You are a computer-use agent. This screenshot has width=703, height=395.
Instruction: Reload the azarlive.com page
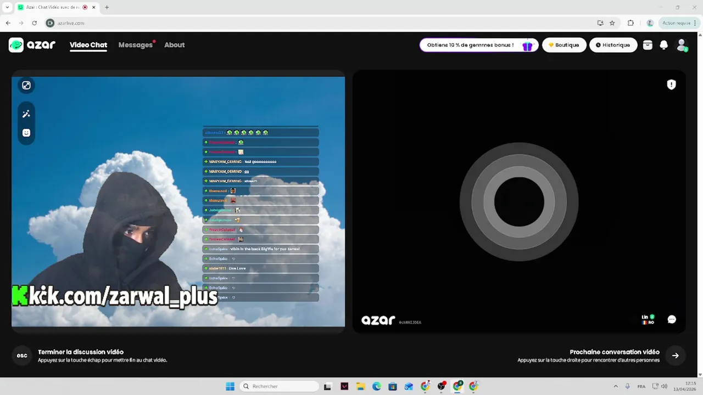[x=34, y=23]
